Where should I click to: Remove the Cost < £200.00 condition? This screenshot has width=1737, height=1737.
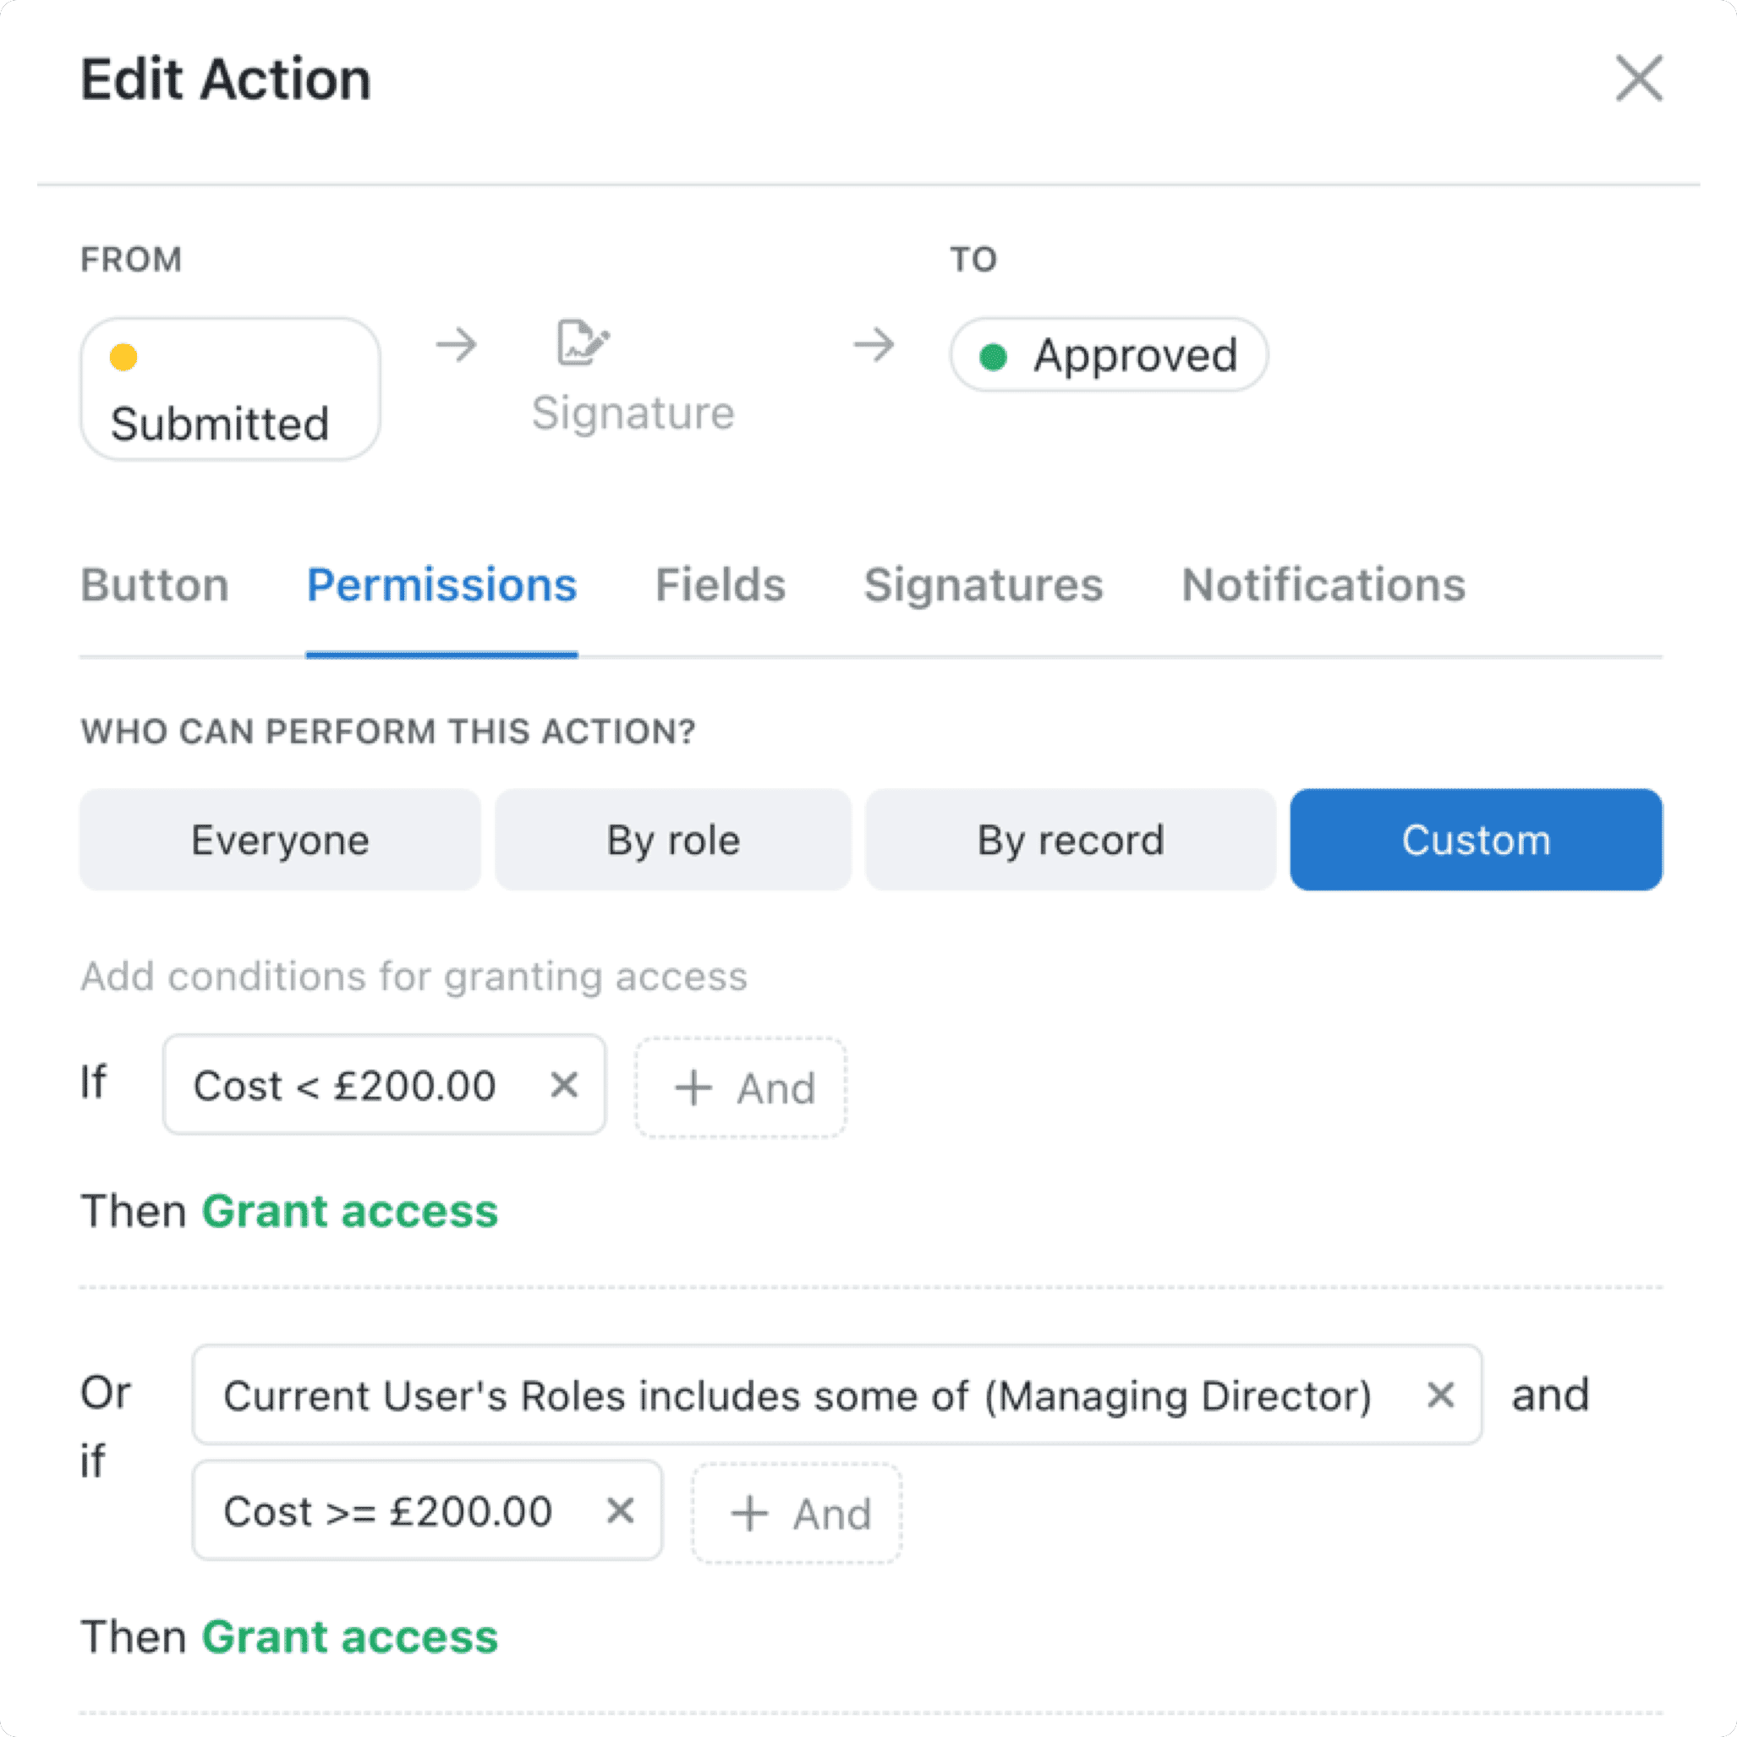565,1085
